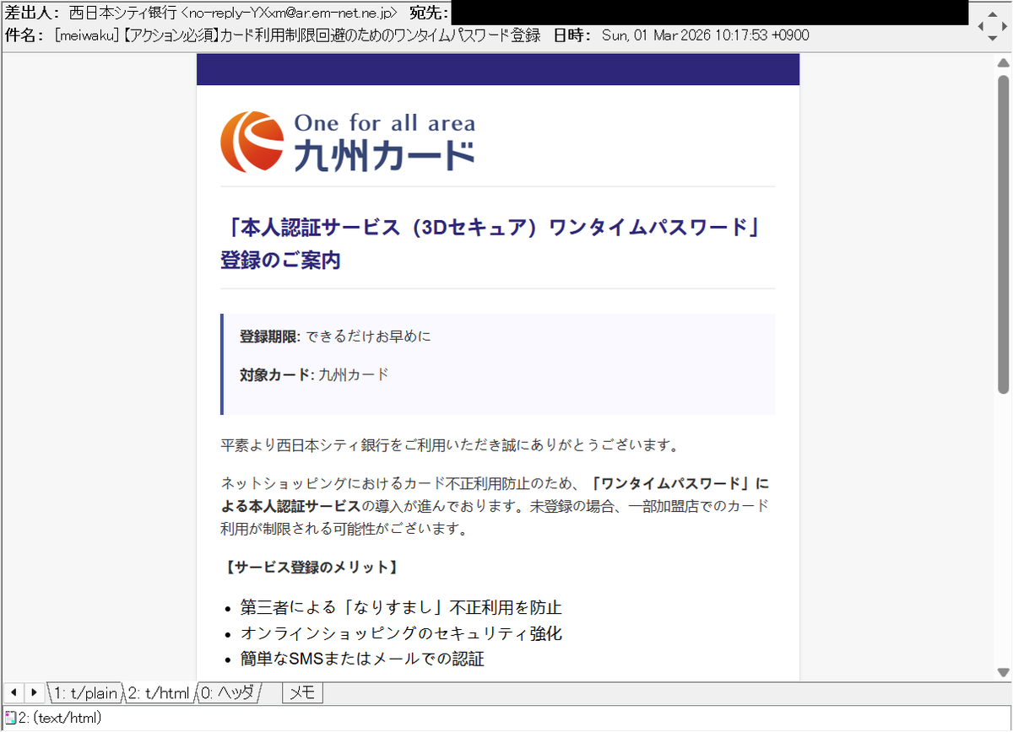Image resolution: width=1013 pixels, height=732 pixels.
Task: Click the date shown in the 日時 field
Action: coord(705,35)
